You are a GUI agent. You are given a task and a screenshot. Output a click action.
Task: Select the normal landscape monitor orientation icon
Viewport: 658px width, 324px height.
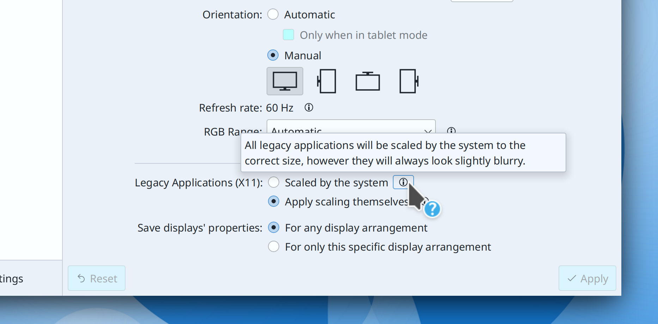(285, 81)
